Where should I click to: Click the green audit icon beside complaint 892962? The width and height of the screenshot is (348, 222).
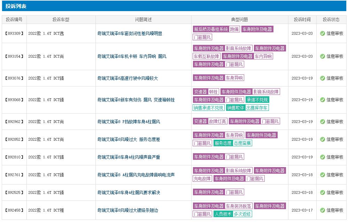322,121
